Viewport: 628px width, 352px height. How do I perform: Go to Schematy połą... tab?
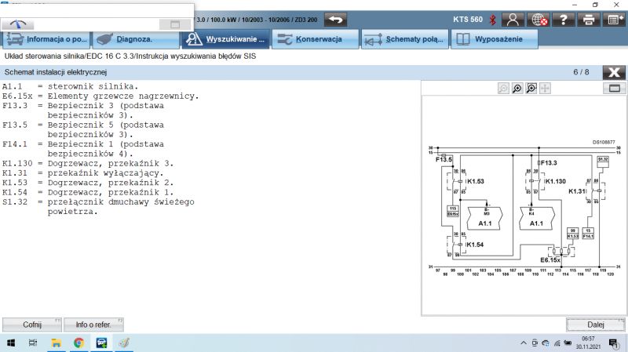coord(405,39)
